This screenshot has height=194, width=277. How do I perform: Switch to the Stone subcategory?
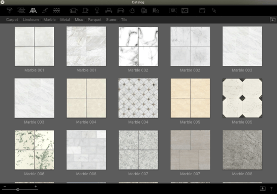pyautogui.click(x=111, y=20)
